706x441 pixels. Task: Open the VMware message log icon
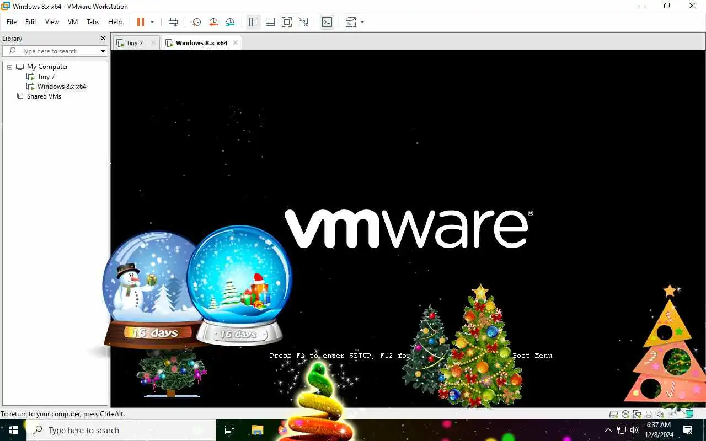tap(689, 414)
